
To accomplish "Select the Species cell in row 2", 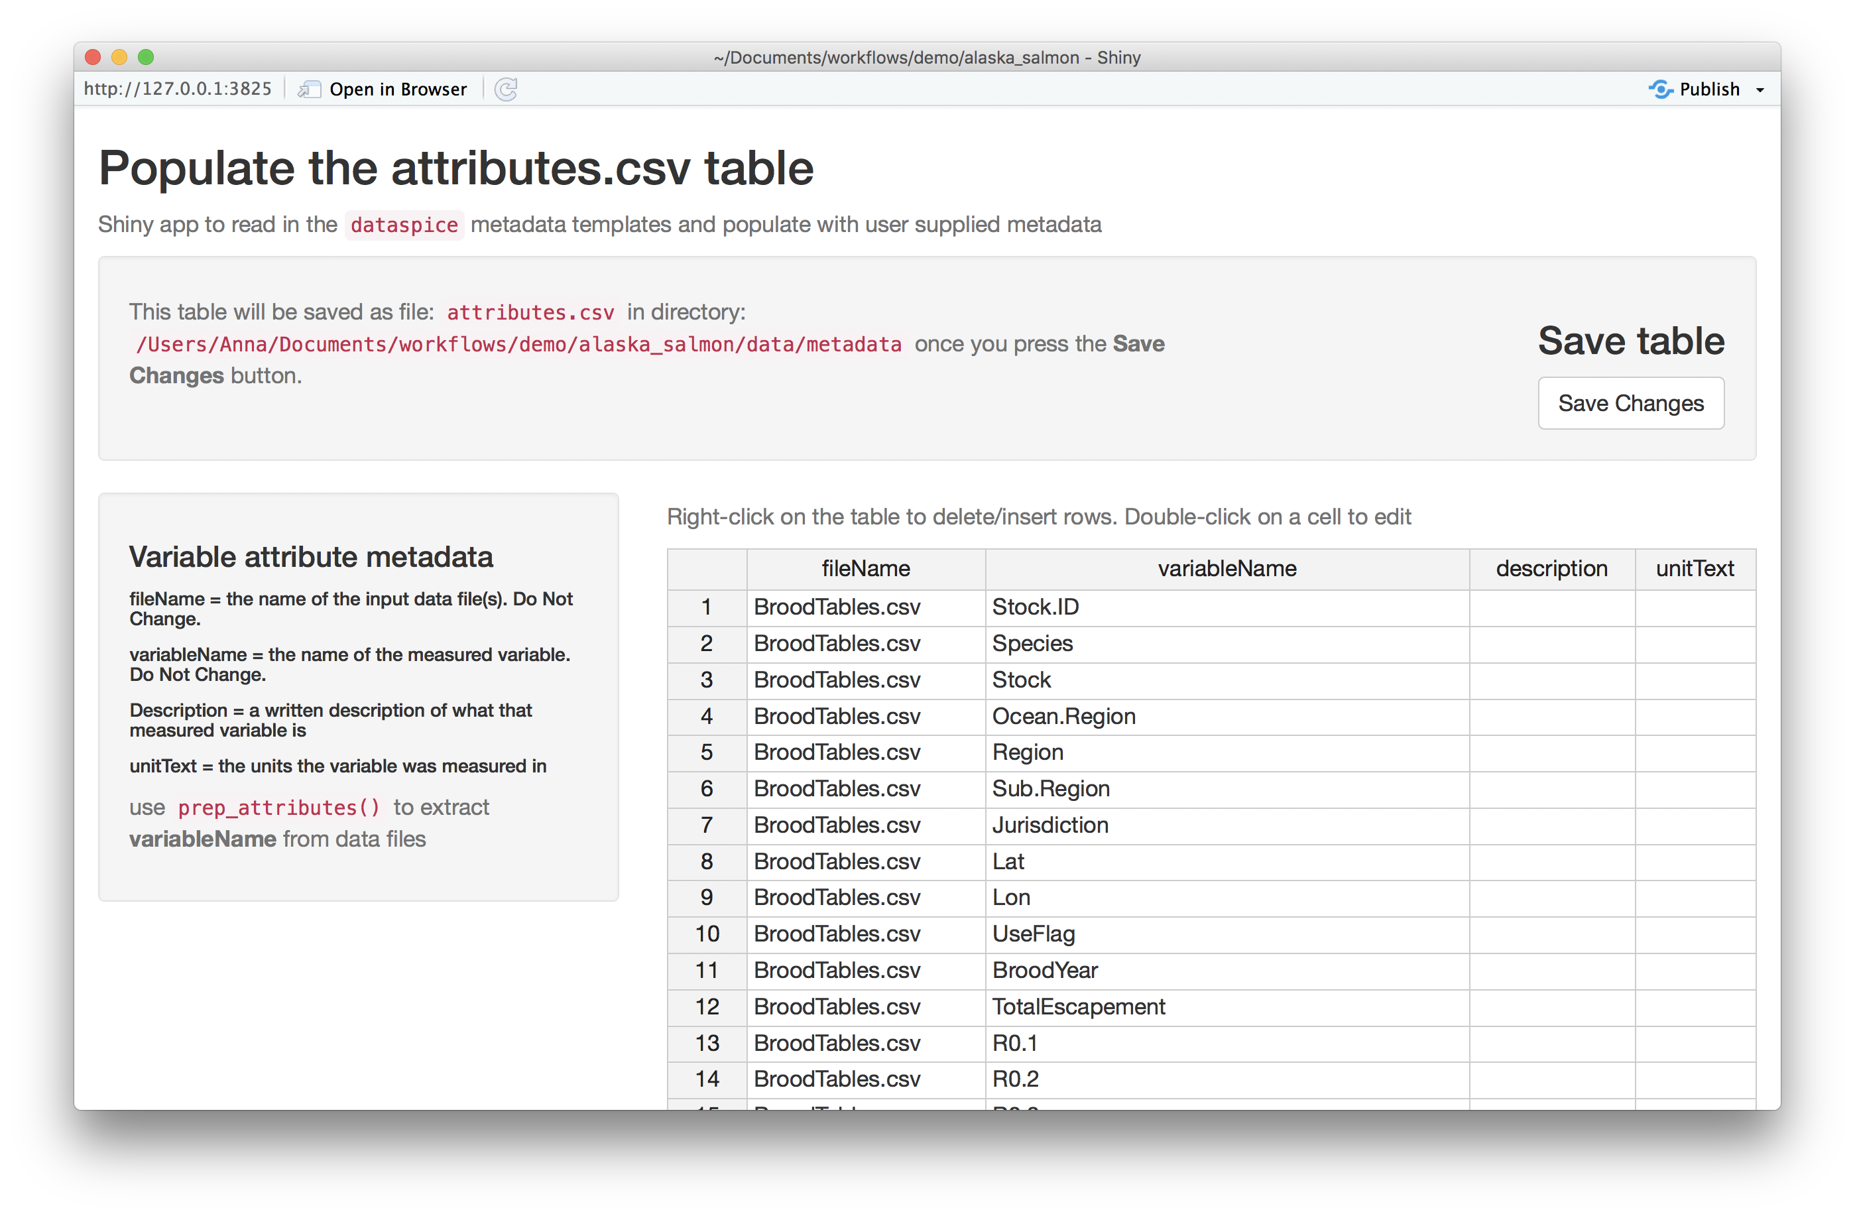I will pyautogui.click(x=1032, y=643).
